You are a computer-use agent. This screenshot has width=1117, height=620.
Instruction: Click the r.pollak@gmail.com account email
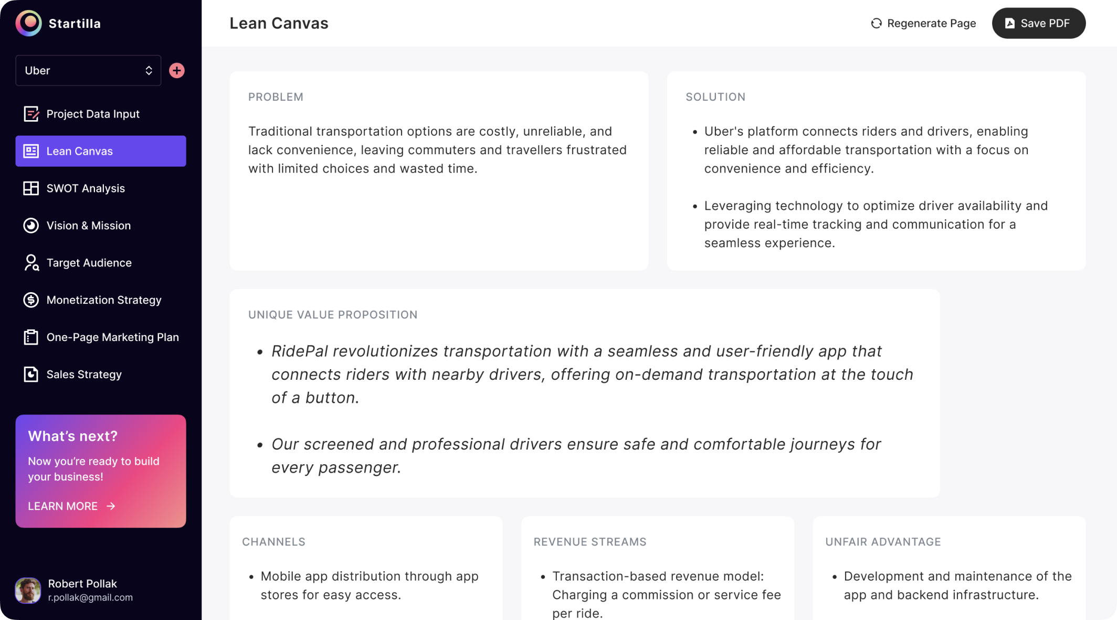pos(90,597)
